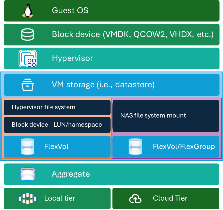Click the volume icon beside FlexVol

coord(27,147)
